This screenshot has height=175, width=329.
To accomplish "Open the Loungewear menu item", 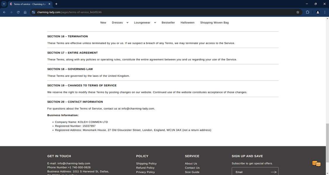I will (142, 23).
